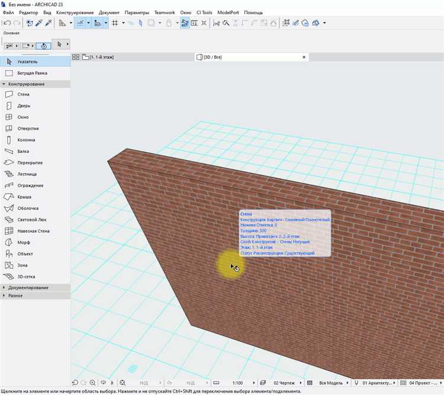This screenshot has width=444, height=395.
Task: Activate the Бегущая Рамка (Marquee) tool
Action: click(x=32, y=73)
